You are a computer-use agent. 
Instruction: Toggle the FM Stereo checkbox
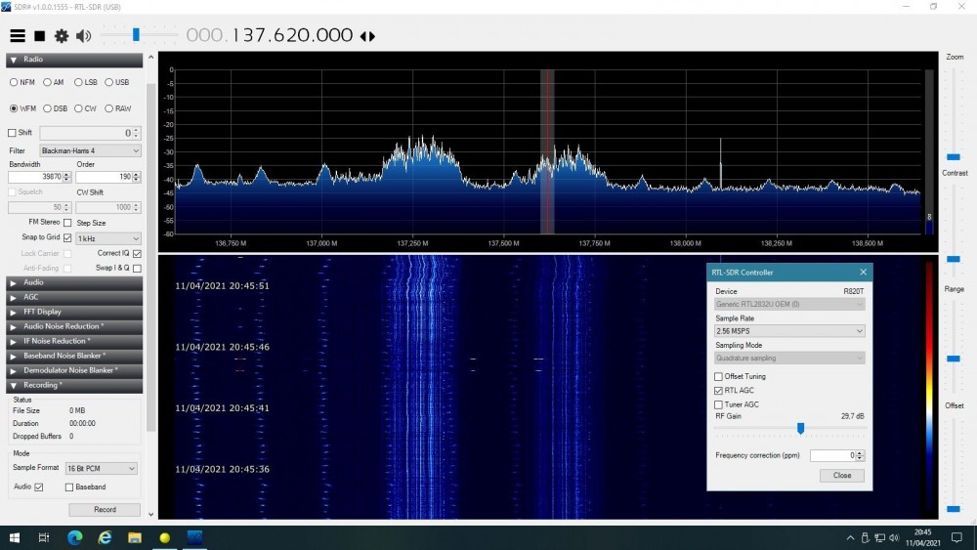pos(67,223)
